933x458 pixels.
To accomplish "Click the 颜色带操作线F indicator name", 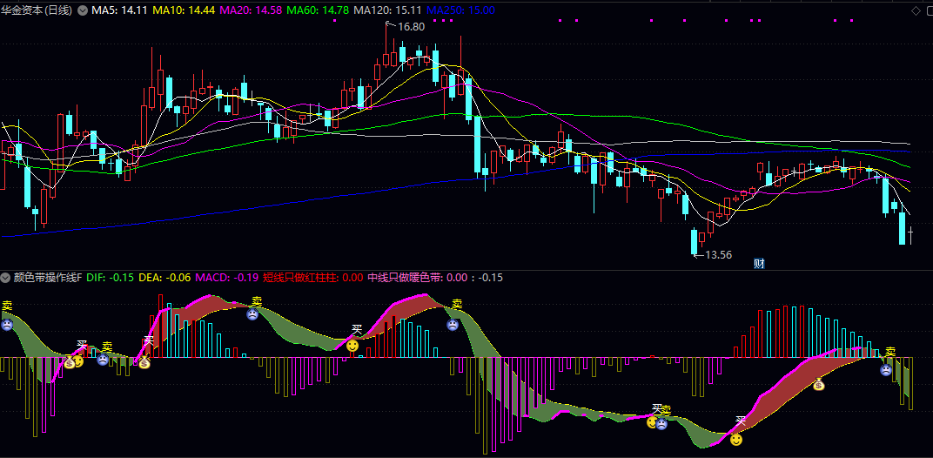I will tap(48, 277).
